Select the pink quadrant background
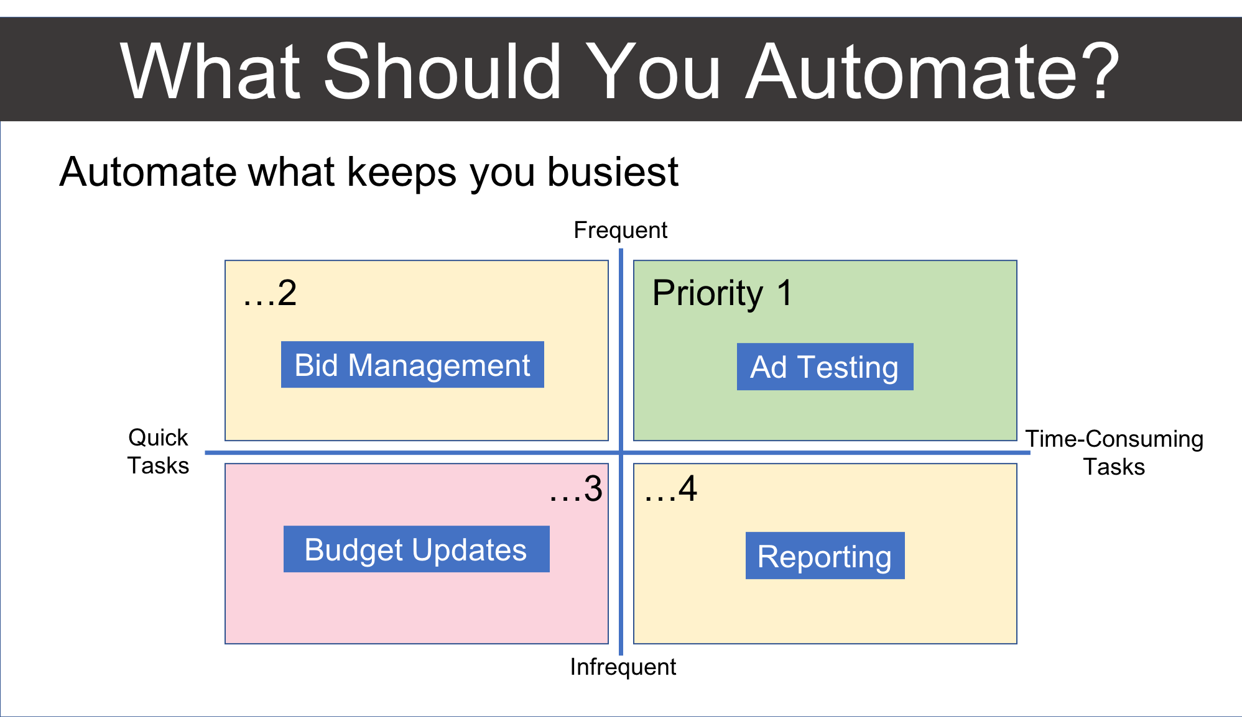Image resolution: width=1242 pixels, height=717 pixels. [x=416, y=606]
